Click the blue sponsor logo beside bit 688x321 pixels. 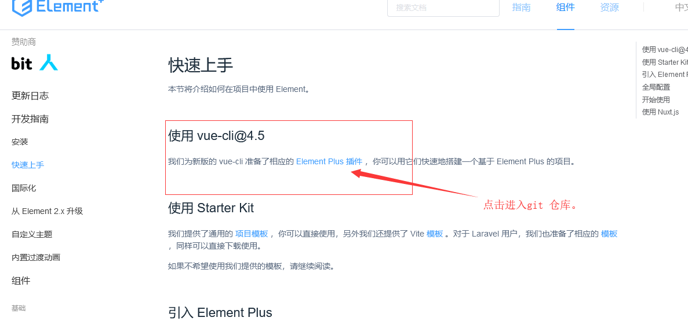49,62
